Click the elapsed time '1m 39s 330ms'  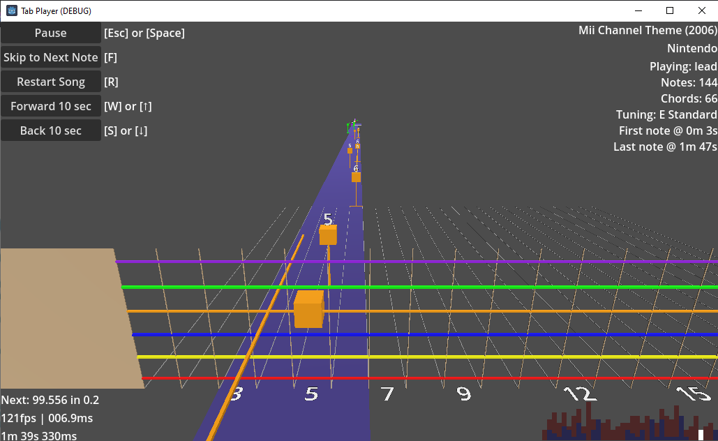pos(39,435)
